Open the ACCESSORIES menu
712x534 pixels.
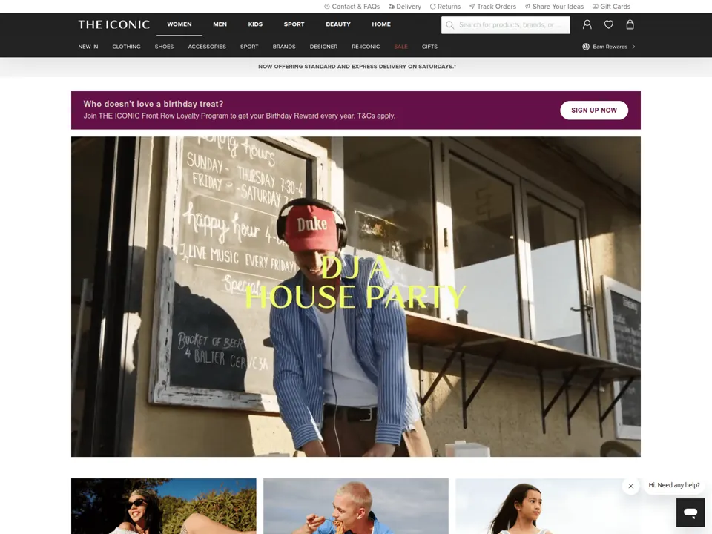(x=207, y=47)
